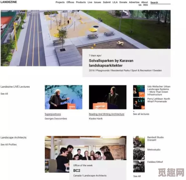186x180 pixels.
Task: Click See All under office profiles list
Action: pos(137,176)
